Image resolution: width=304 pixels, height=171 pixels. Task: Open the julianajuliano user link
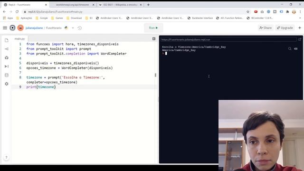pyautogui.click(x=34, y=28)
